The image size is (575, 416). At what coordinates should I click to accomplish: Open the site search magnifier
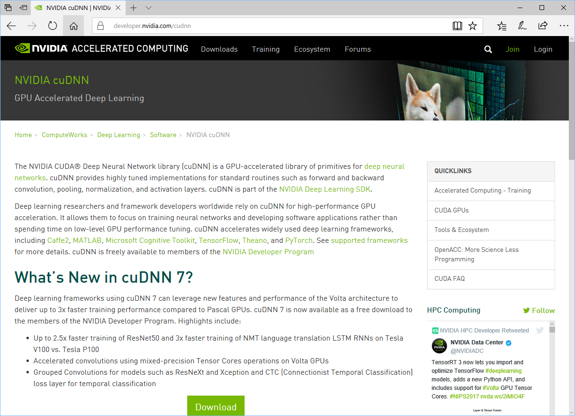tap(488, 49)
